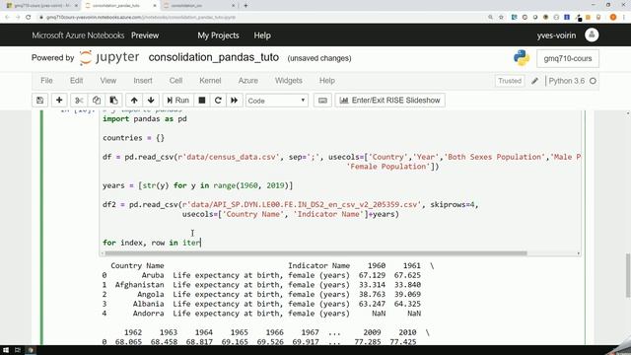This screenshot has width=631, height=355.
Task: Click the browser address bar URL
Action: coord(141,18)
